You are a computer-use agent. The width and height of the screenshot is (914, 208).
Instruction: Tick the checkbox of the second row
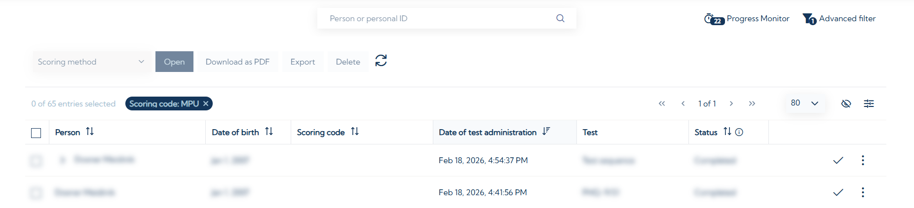click(36, 193)
